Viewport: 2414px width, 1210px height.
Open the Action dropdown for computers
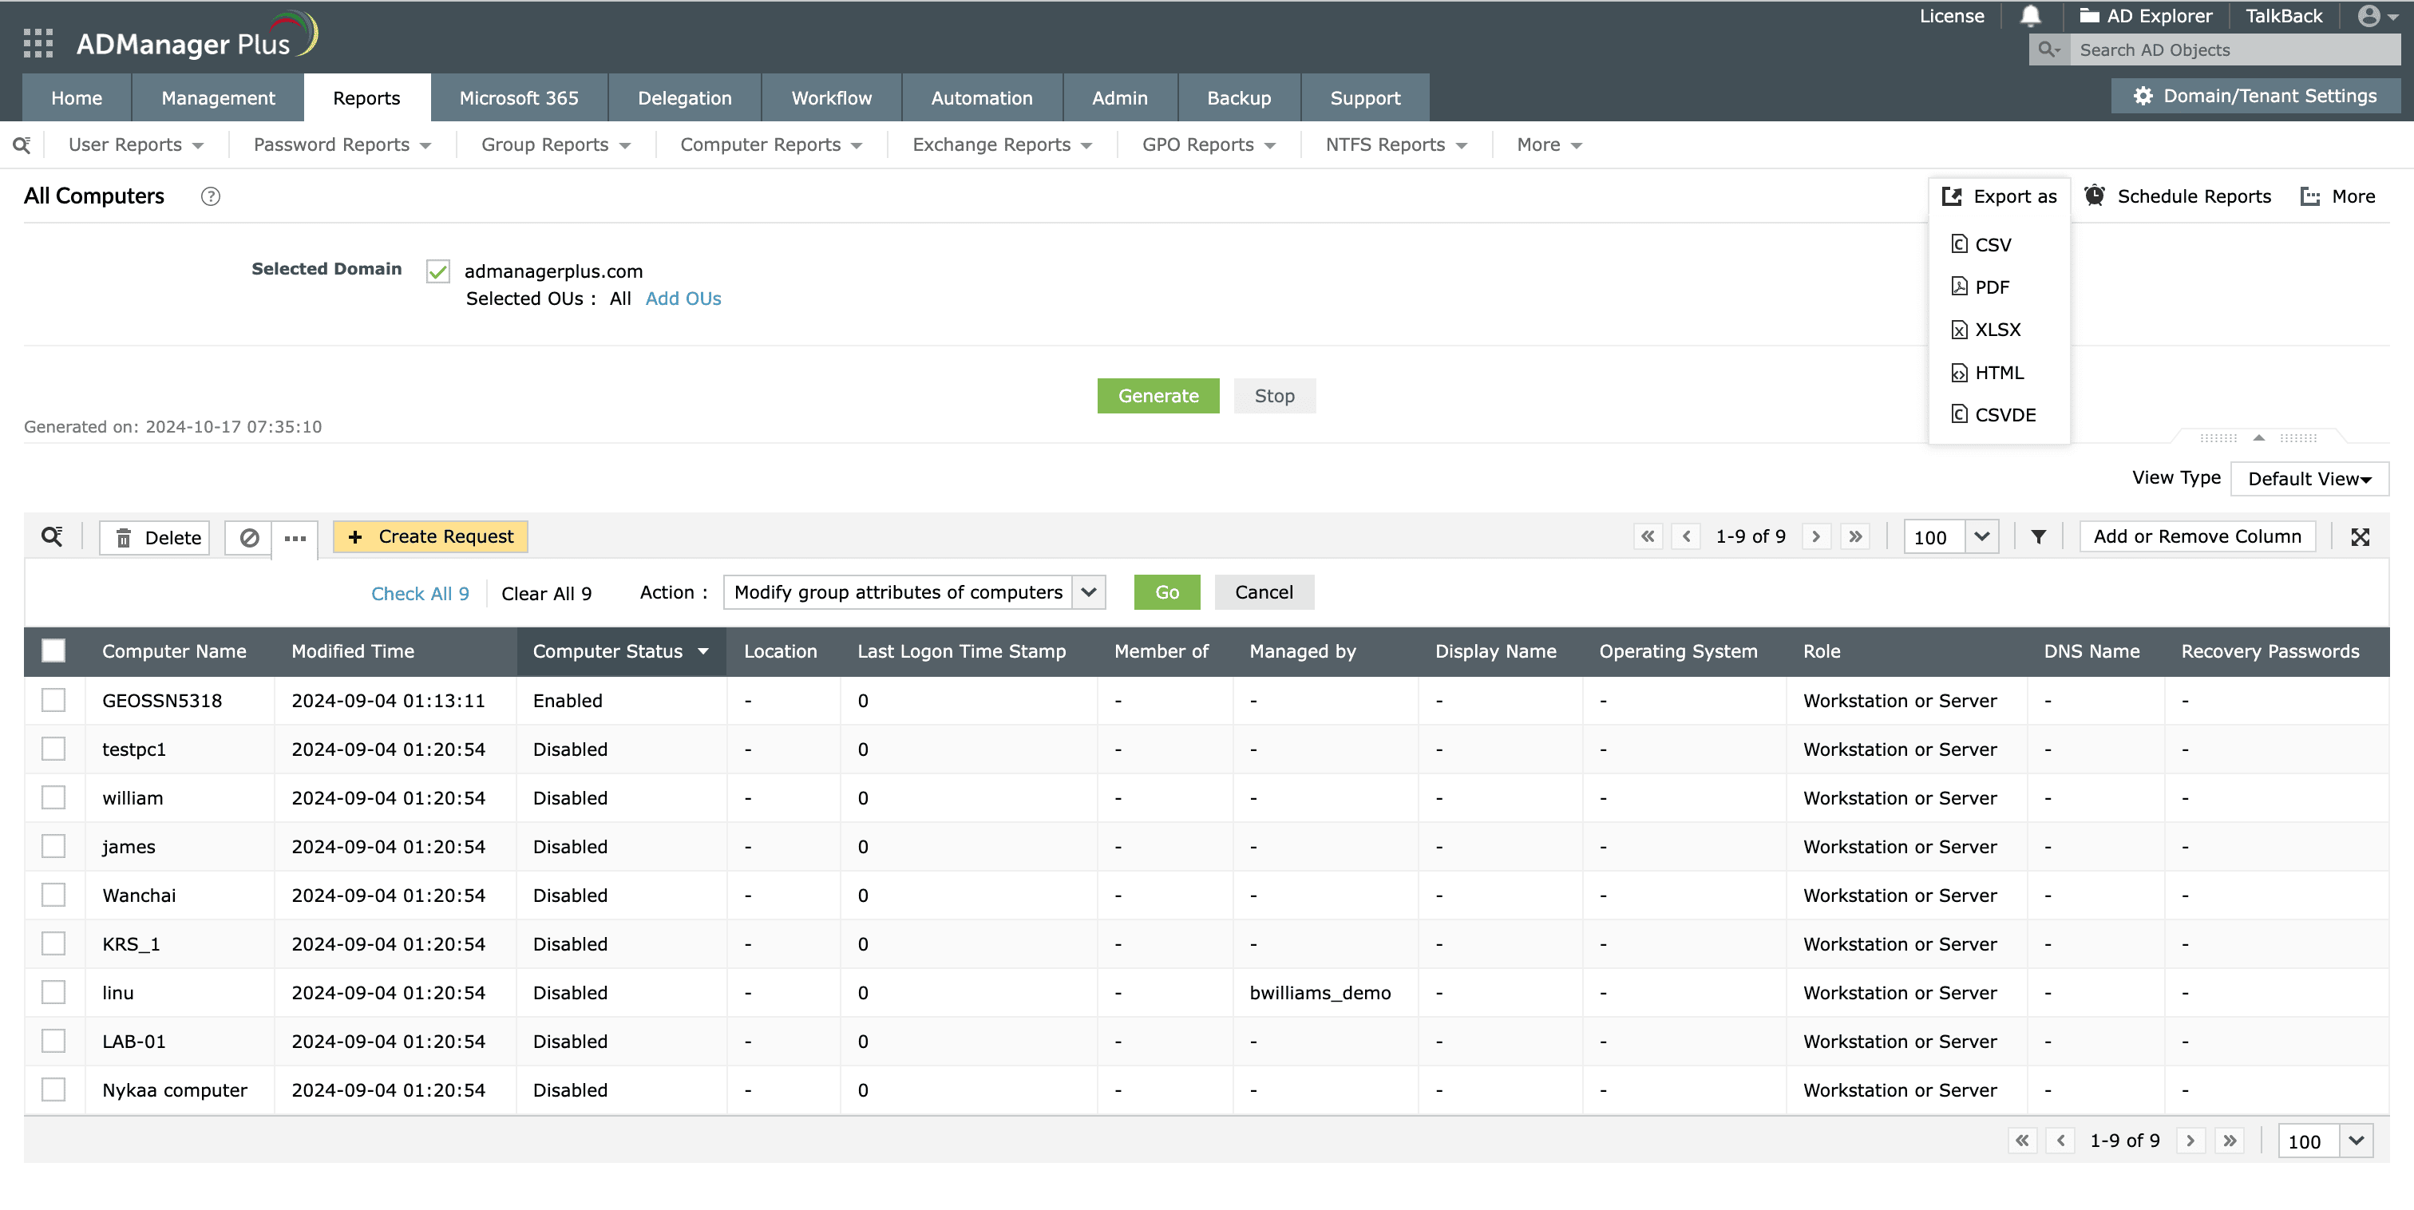pyautogui.click(x=1088, y=592)
